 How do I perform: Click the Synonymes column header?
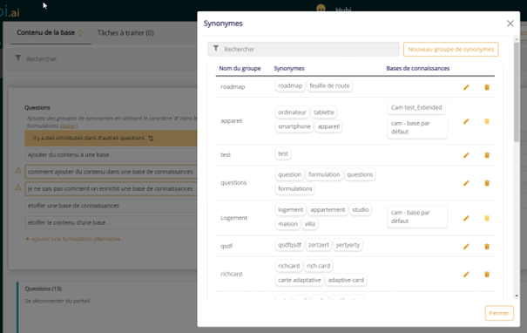click(289, 68)
